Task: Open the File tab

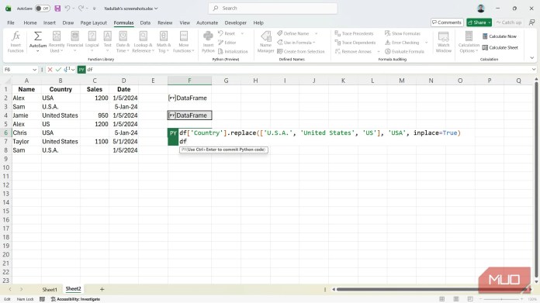Action: (11, 22)
